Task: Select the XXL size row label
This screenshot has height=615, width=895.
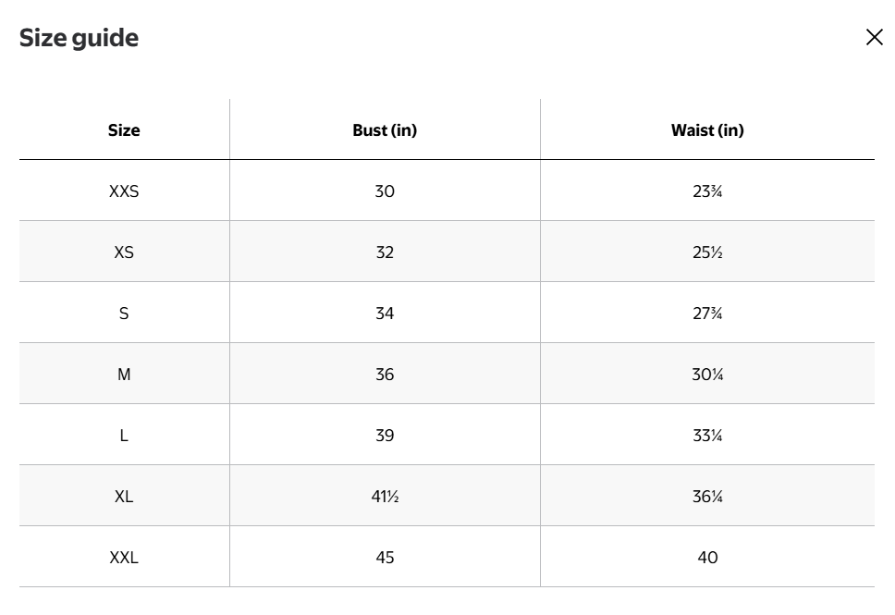Action: [x=124, y=558]
